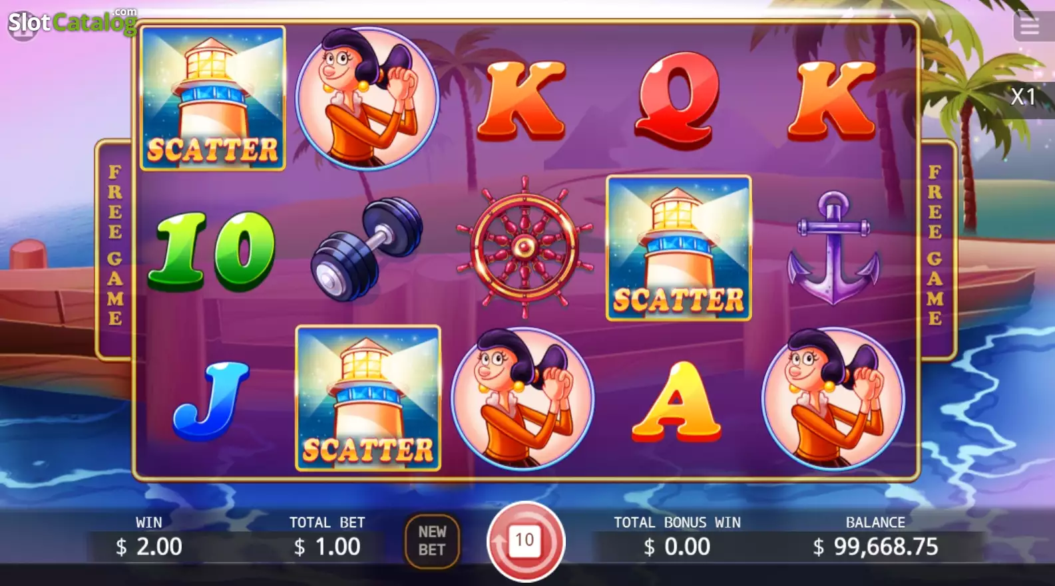Select the yellow A symbol
The image size is (1055, 586).
click(x=676, y=401)
